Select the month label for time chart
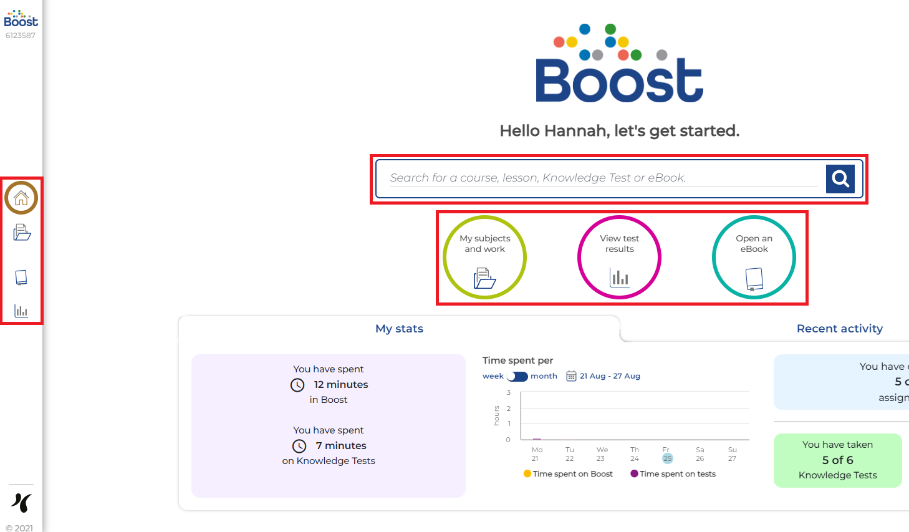 tap(544, 376)
